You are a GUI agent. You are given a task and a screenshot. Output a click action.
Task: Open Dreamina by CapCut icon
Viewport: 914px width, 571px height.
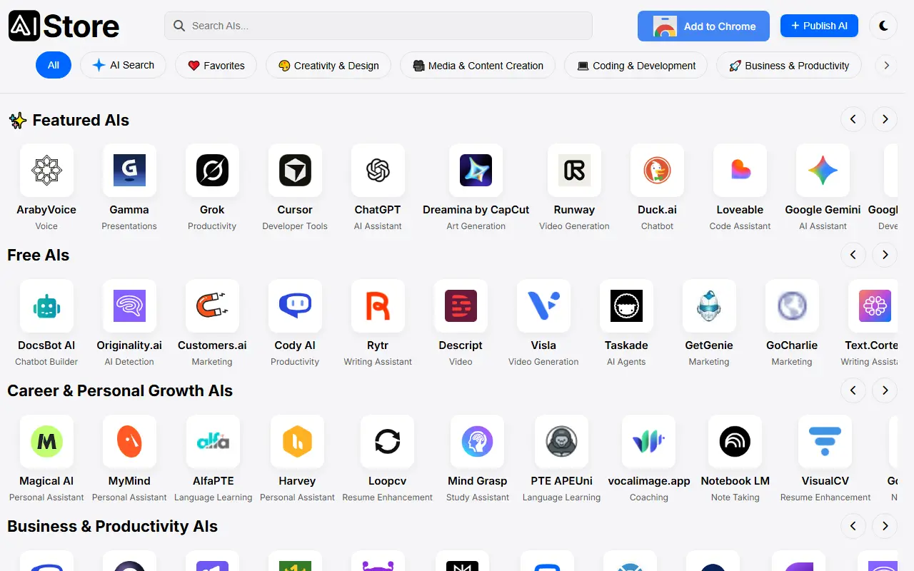click(x=476, y=171)
